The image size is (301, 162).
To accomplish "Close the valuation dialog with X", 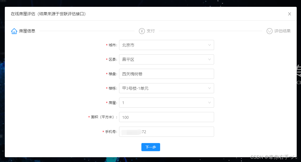I will coord(289,14).
